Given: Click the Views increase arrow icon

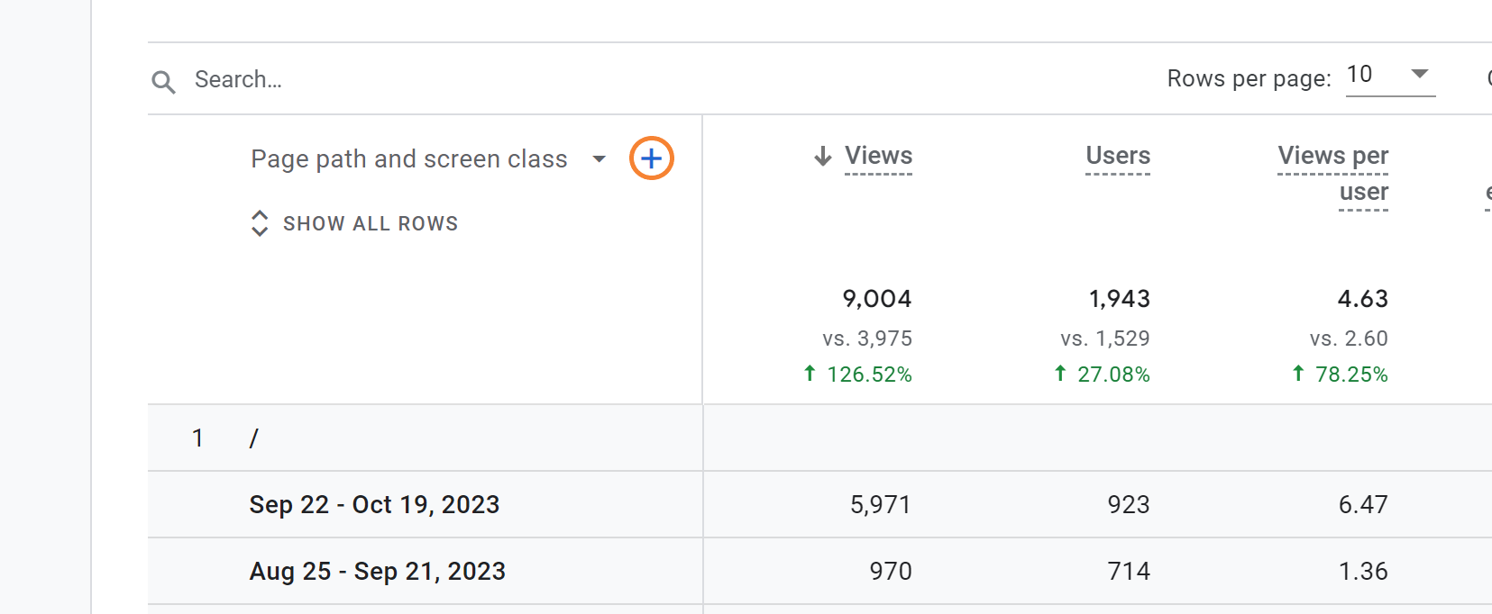Looking at the screenshot, I should point(810,374).
